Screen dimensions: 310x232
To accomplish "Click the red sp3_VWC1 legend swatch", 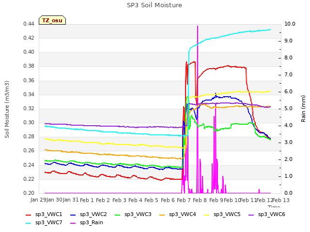I will 29,215.
